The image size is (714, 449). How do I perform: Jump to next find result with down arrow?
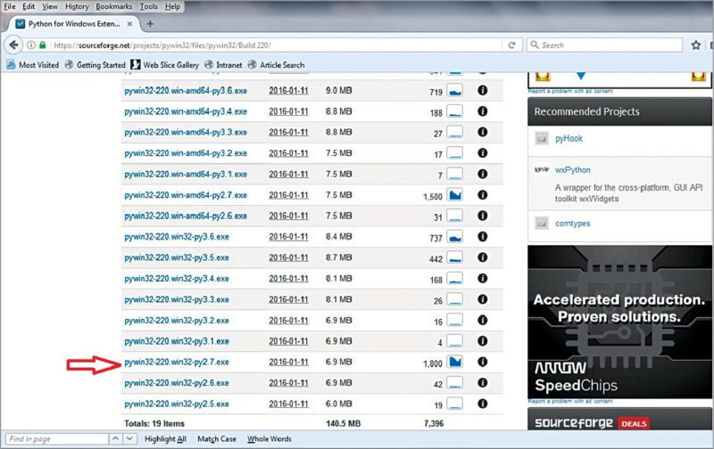point(130,439)
